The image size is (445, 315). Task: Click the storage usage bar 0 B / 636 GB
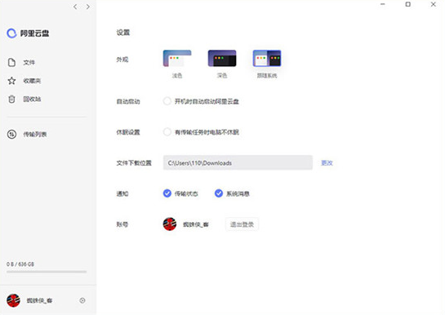coord(47,272)
